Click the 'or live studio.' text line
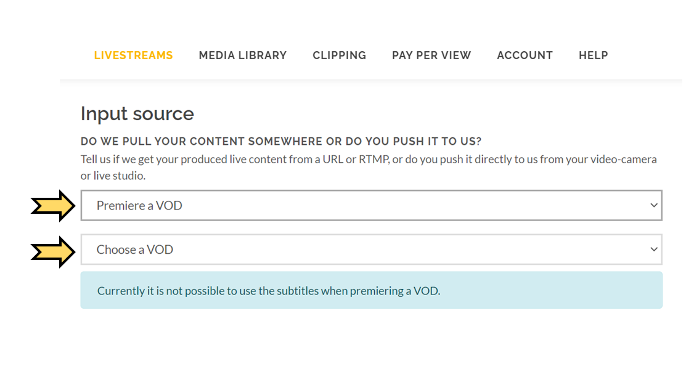This screenshot has height=390, width=694. tap(113, 176)
